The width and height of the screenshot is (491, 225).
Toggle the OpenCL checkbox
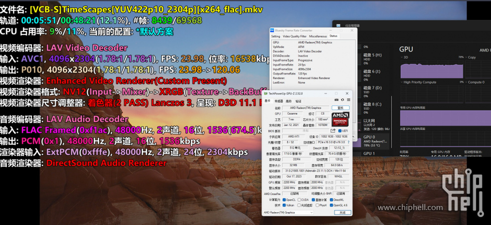284,199
